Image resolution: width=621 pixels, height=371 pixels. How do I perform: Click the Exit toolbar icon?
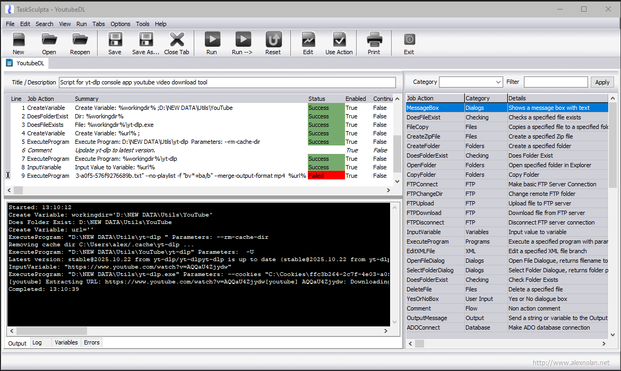409,40
